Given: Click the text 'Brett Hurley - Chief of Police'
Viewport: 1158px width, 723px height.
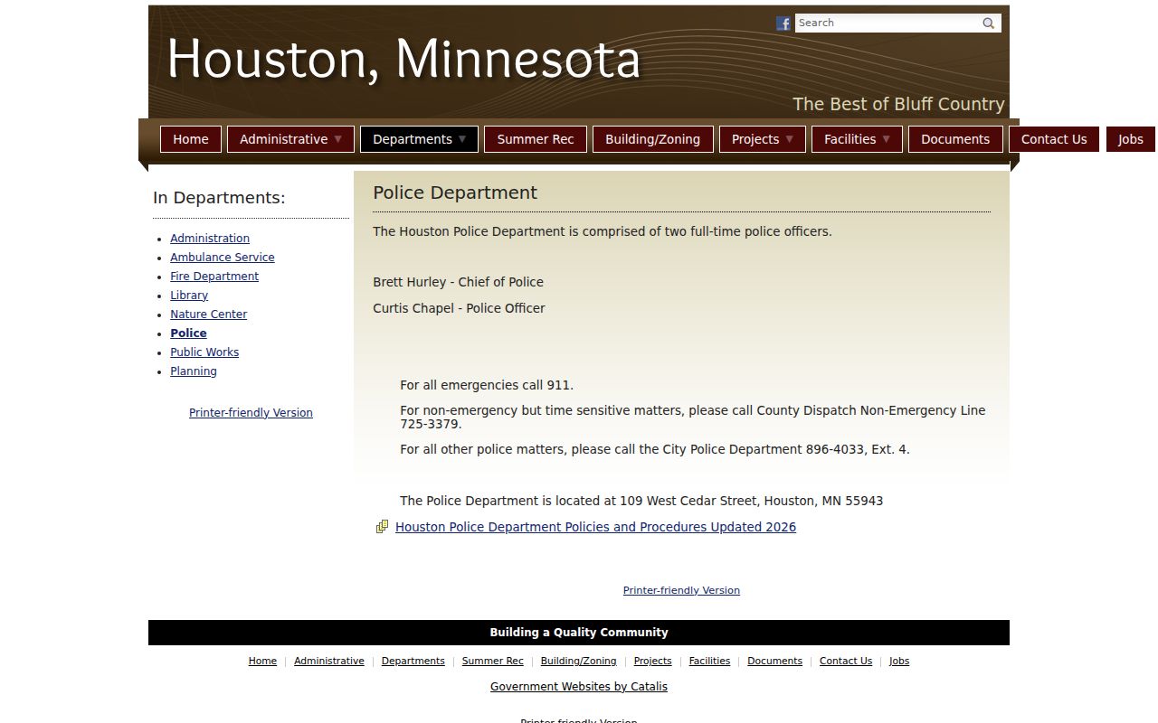Looking at the screenshot, I should click(x=458, y=282).
